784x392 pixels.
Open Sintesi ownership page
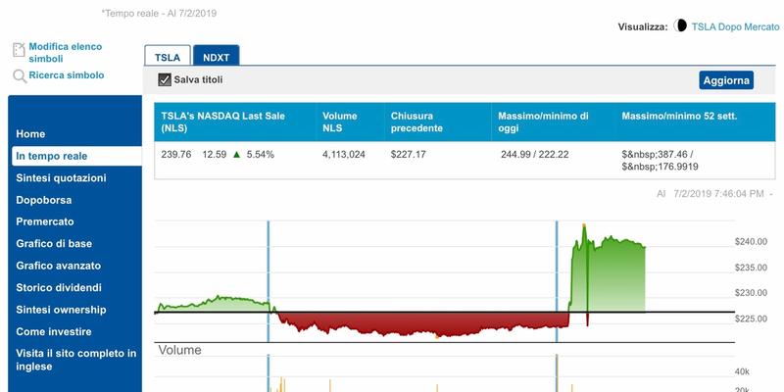click(61, 310)
